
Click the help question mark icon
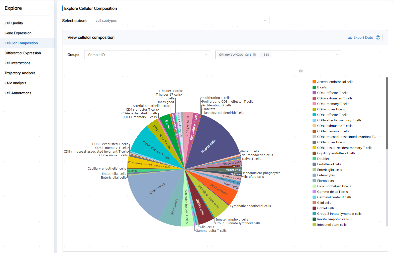(x=378, y=37)
